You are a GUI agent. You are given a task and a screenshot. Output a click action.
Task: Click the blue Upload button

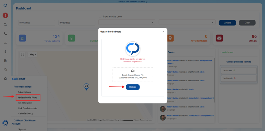point(133,87)
